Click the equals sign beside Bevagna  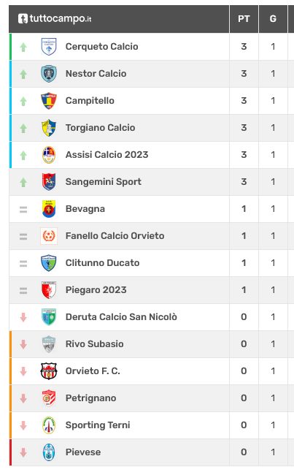23,209
